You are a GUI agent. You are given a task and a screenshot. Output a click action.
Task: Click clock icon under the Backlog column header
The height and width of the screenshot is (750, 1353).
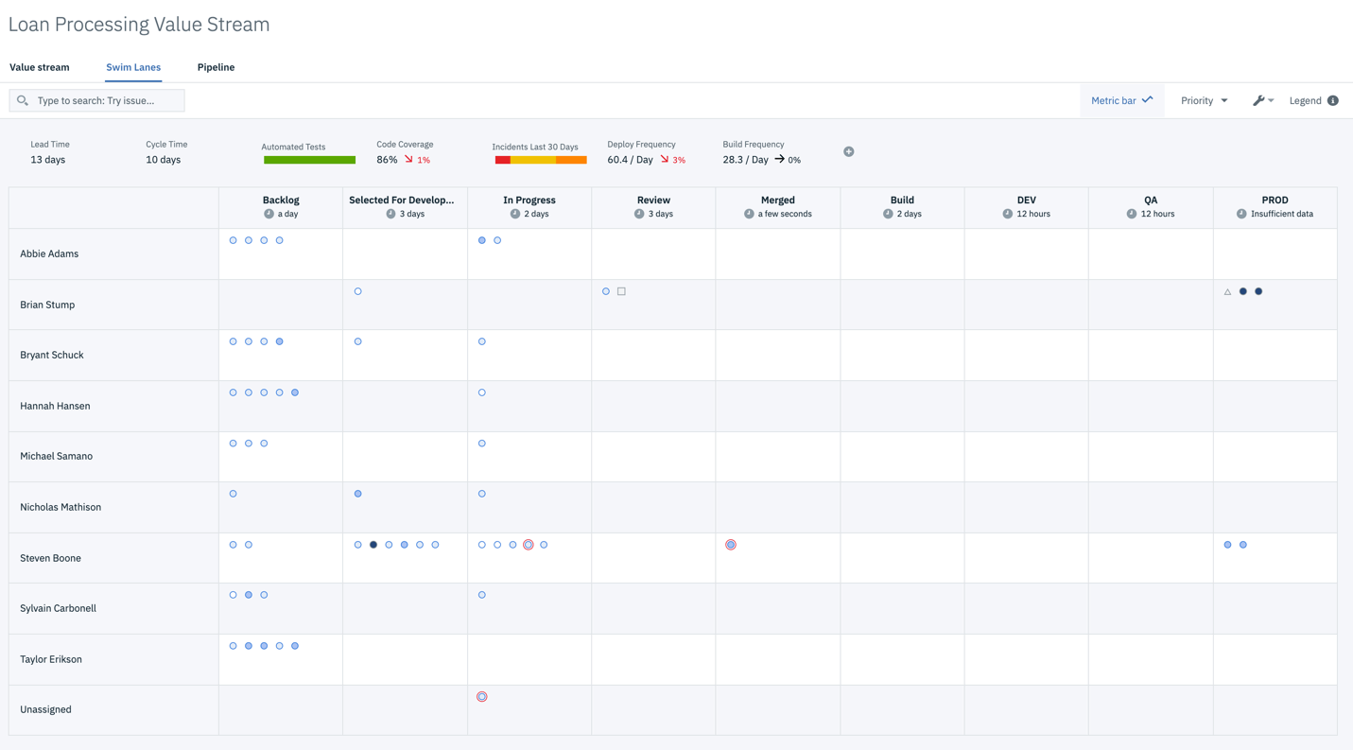point(269,214)
